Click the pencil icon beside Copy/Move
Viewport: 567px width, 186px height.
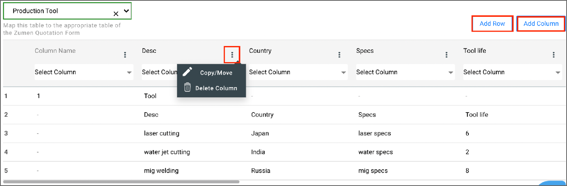(x=188, y=72)
